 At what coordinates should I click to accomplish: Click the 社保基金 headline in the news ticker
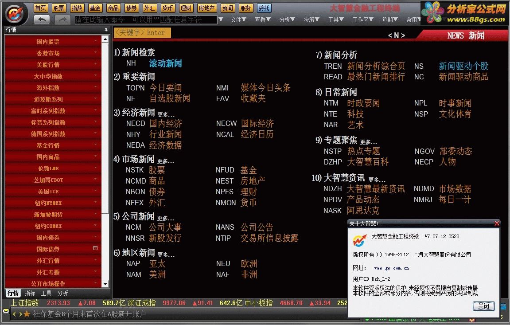point(89,314)
